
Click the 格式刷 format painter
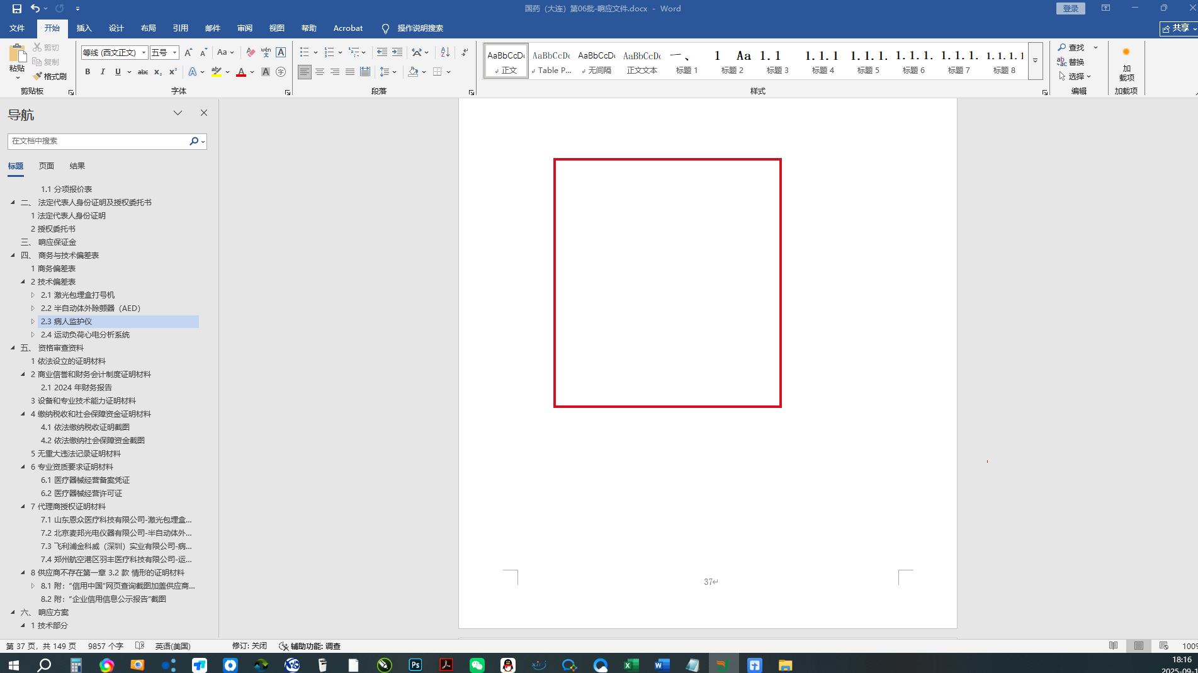point(50,76)
